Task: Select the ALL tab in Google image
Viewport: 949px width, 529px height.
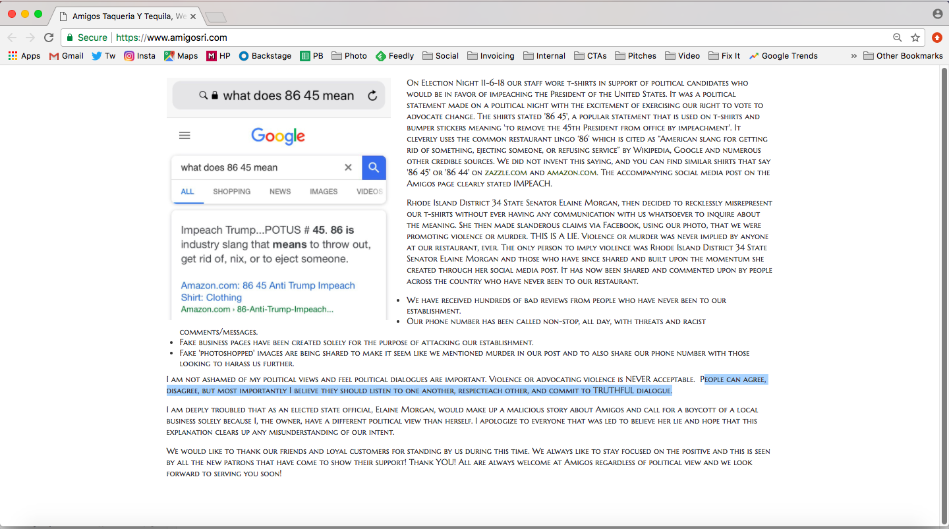Action: 187,192
